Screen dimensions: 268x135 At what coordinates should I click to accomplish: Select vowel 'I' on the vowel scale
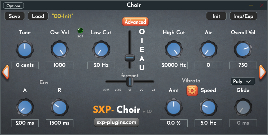coord(142,40)
